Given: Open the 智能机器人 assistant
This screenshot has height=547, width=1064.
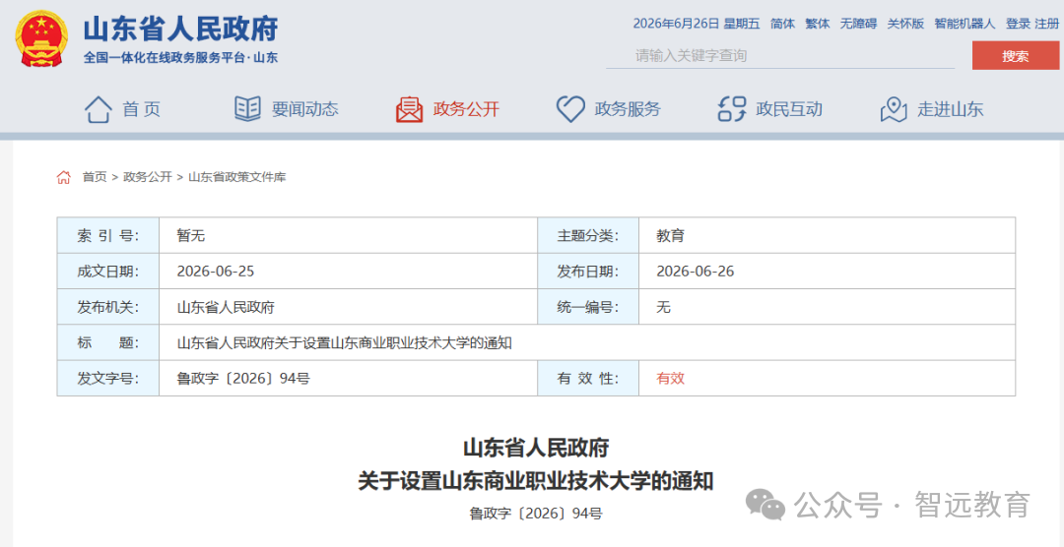Looking at the screenshot, I should 964,23.
